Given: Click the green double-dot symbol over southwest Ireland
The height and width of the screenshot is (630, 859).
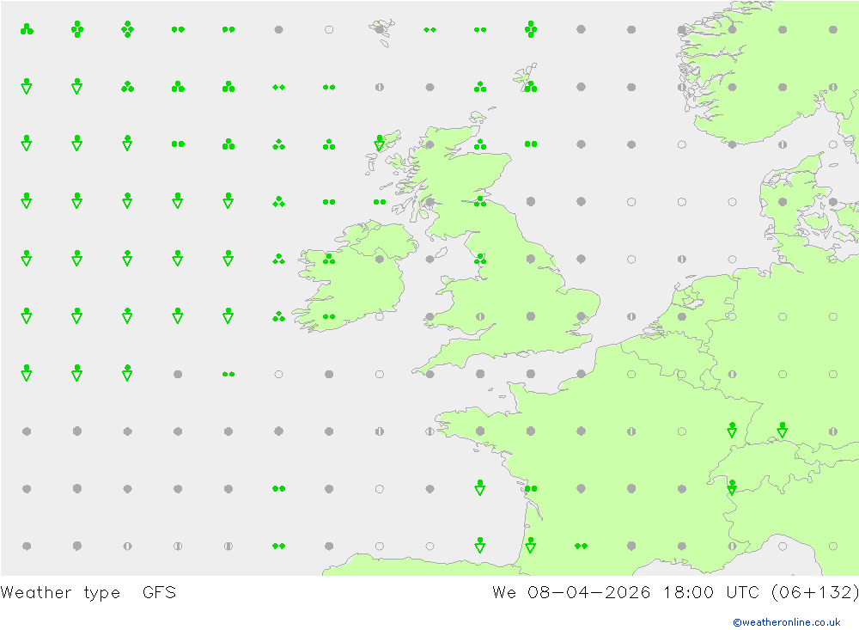Looking at the screenshot, I should [x=329, y=316].
